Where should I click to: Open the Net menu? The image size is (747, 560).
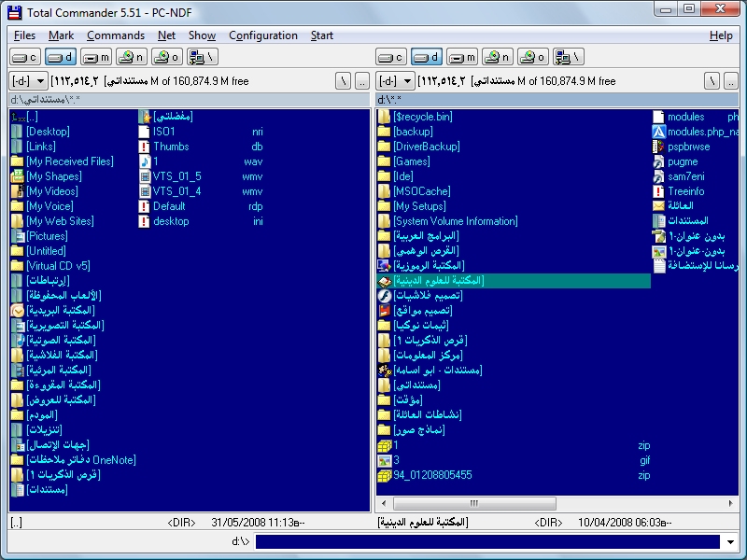(166, 35)
